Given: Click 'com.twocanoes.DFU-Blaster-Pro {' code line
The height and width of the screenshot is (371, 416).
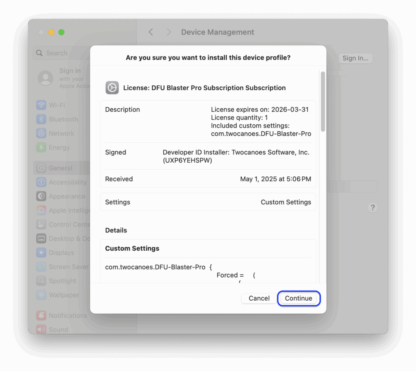Looking at the screenshot, I should click(158, 267).
